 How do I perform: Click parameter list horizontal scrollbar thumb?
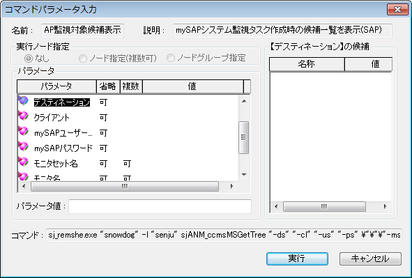point(125,187)
